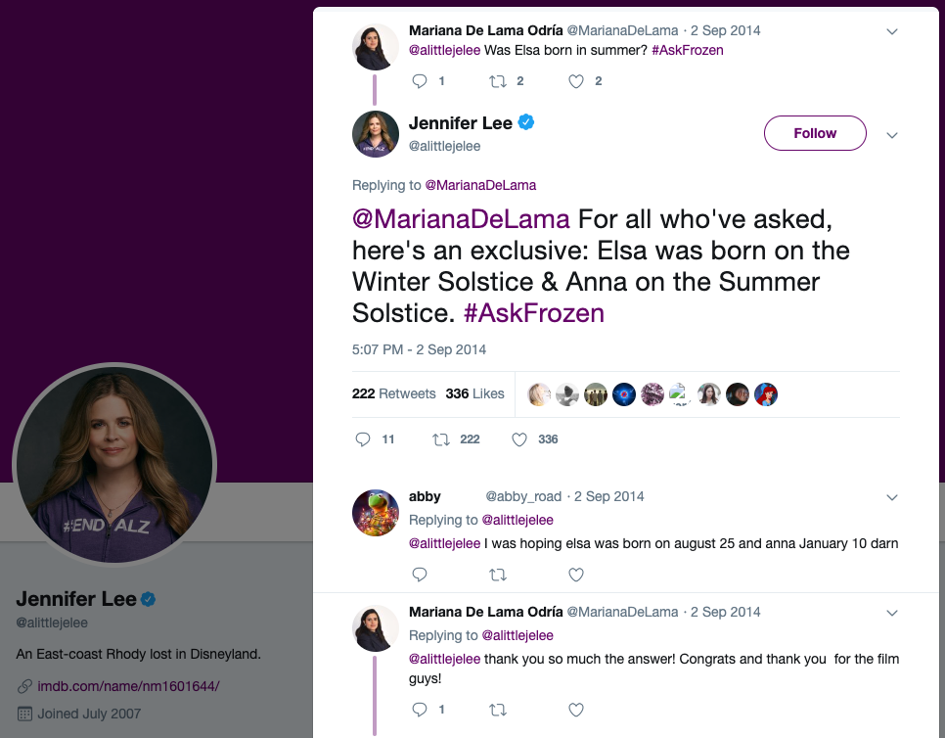945x738 pixels.
Task: Open more options on Mariana's top tweet
Action: click(891, 32)
